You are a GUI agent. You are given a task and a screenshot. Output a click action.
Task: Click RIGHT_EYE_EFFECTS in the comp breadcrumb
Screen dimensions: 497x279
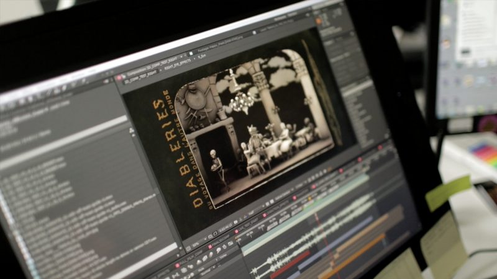point(178,64)
